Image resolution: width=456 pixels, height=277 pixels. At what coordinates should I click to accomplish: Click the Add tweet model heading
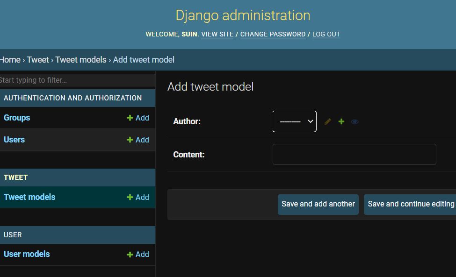coord(210,87)
